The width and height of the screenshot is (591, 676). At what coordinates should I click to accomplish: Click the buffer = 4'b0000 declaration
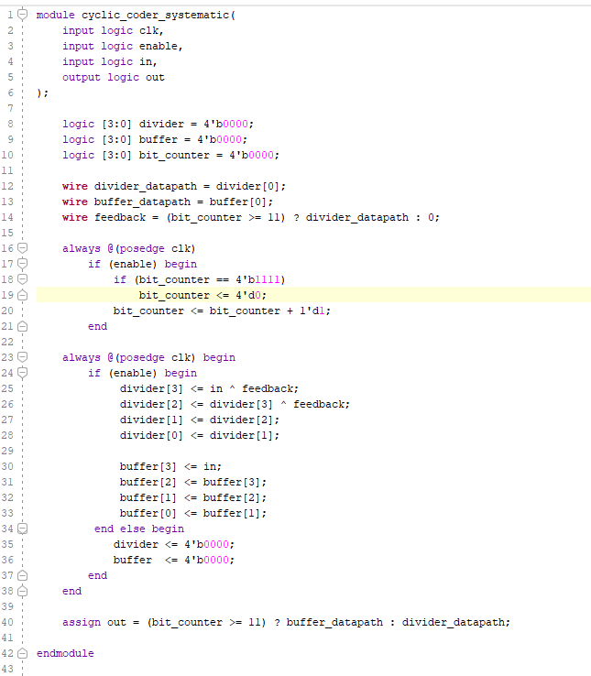coord(155,139)
